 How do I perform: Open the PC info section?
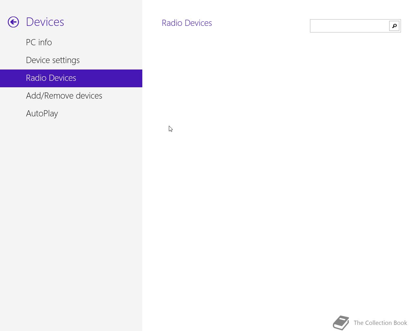[71, 43]
